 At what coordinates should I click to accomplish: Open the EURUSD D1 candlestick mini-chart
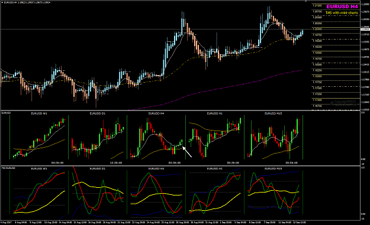[x=98, y=136]
